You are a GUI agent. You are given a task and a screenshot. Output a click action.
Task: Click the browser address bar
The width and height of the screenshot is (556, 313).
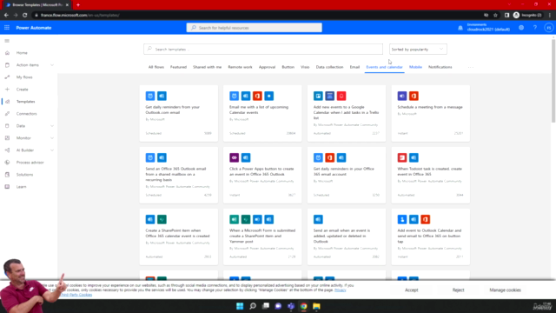(255, 15)
